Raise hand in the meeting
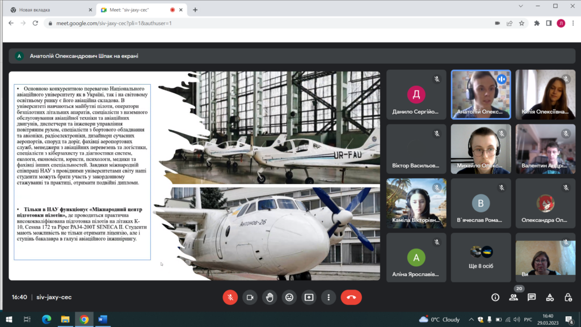Viewport: 581px width, 327px height. [x=270, y=297]
